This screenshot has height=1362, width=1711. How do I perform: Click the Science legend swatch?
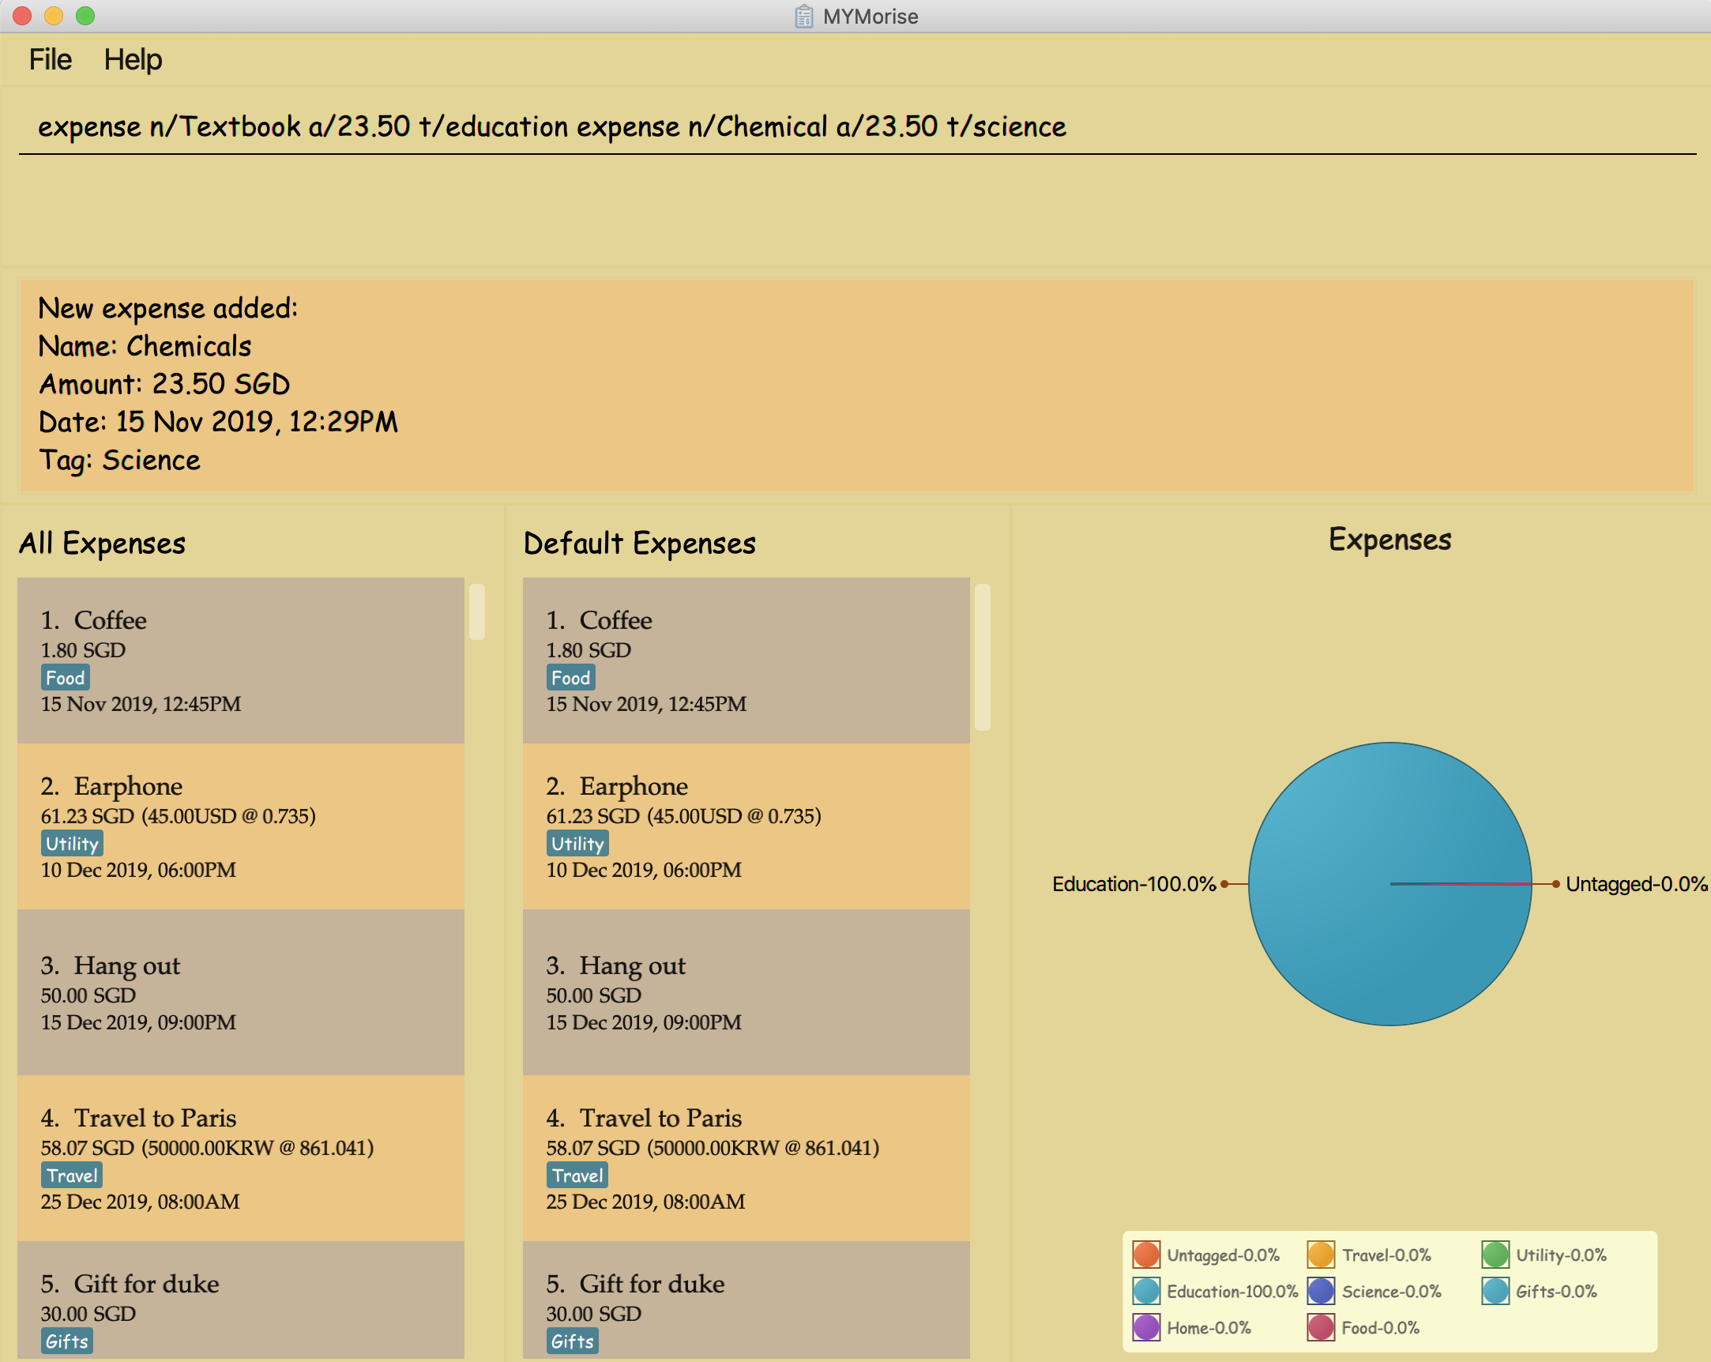[x=1321, y=1292]
